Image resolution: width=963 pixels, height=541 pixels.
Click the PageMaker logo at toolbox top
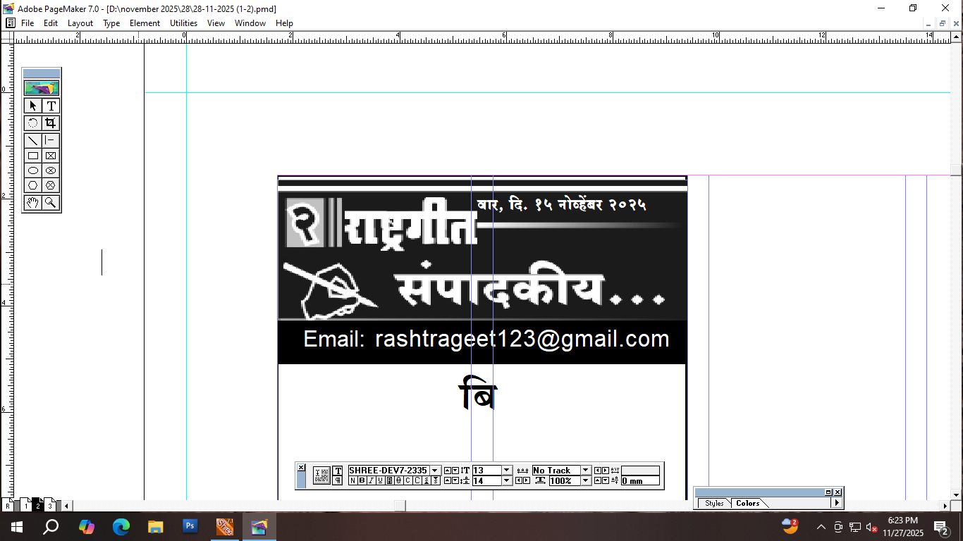pyautogui.click(x=42, y=88)
